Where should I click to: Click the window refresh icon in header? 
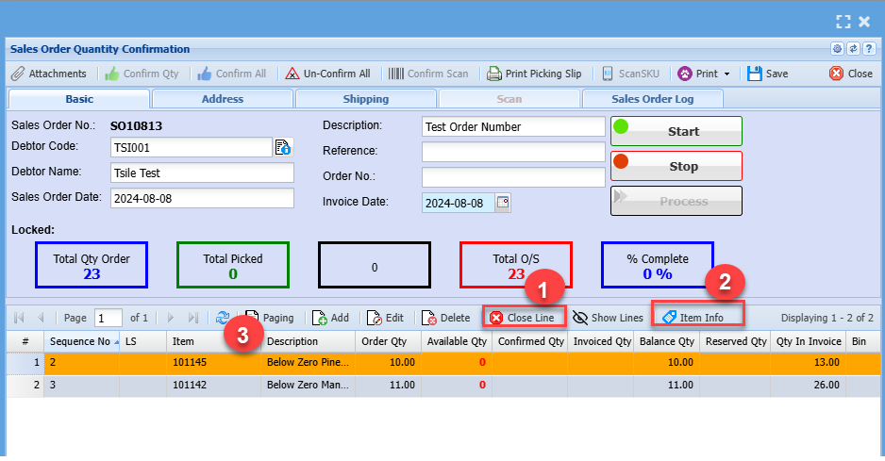[853, 49]
